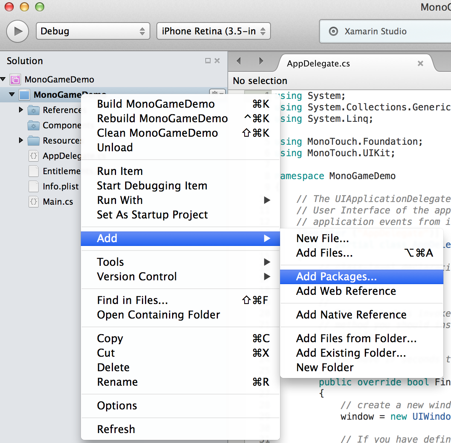The width and height of the screenshot is (451, 443).
Task: Choose Add Packages... in submenu
Action: (362, 276)
